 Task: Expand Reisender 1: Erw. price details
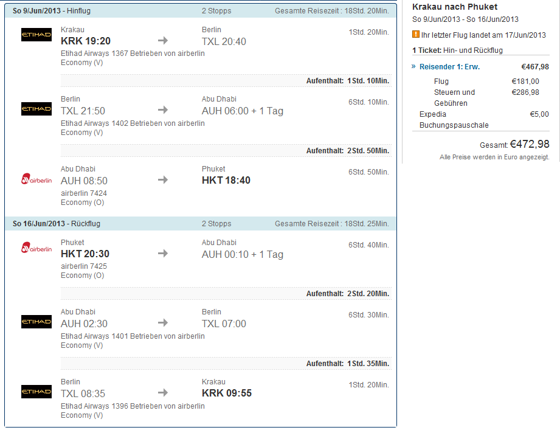tap(414, 66)
